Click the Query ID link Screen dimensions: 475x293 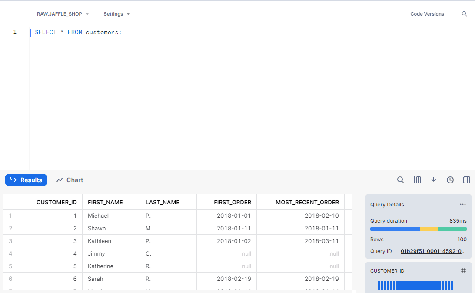[433, 251]
